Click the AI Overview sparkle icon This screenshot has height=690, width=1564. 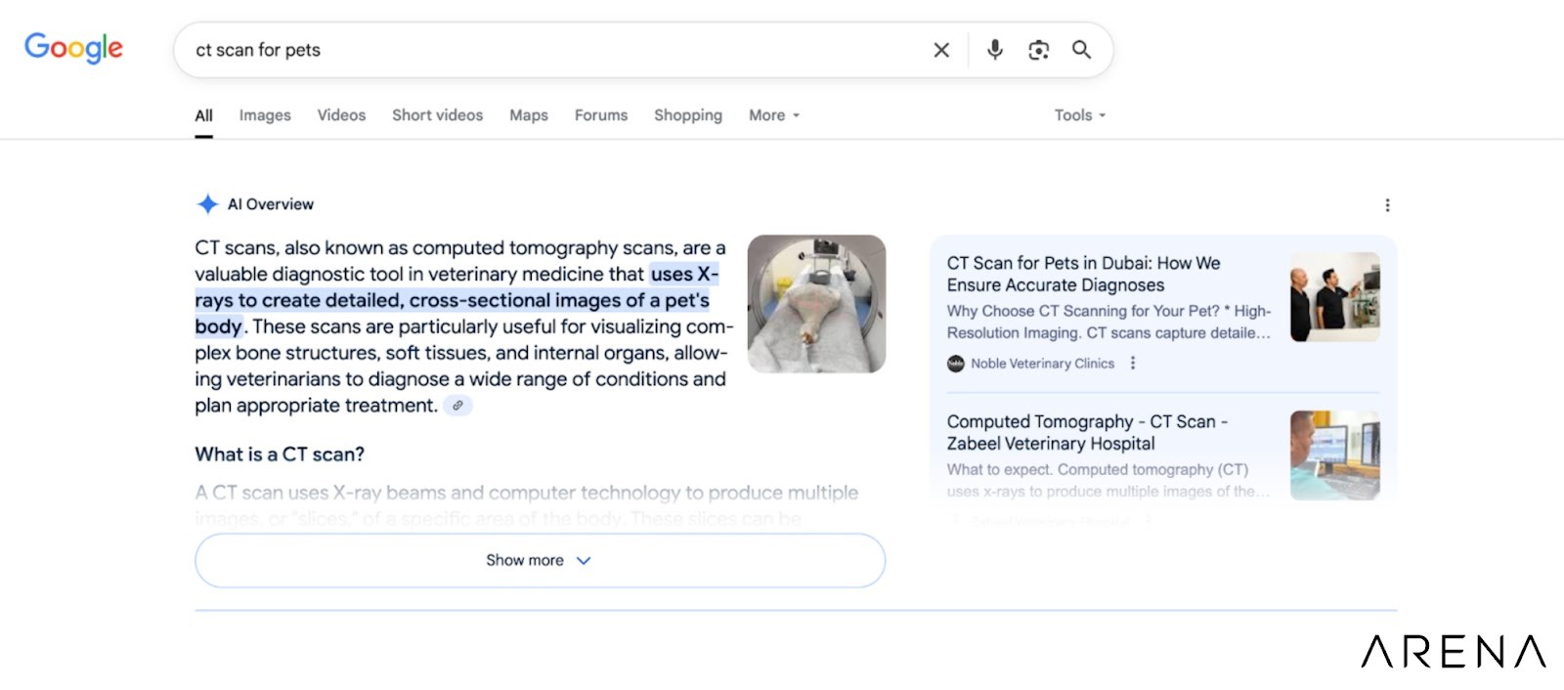[x=207, y=204]
